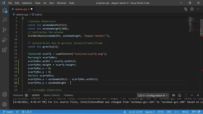Click the "Texture2D" type name
This screenshot has width=203, height=114.
35,54
